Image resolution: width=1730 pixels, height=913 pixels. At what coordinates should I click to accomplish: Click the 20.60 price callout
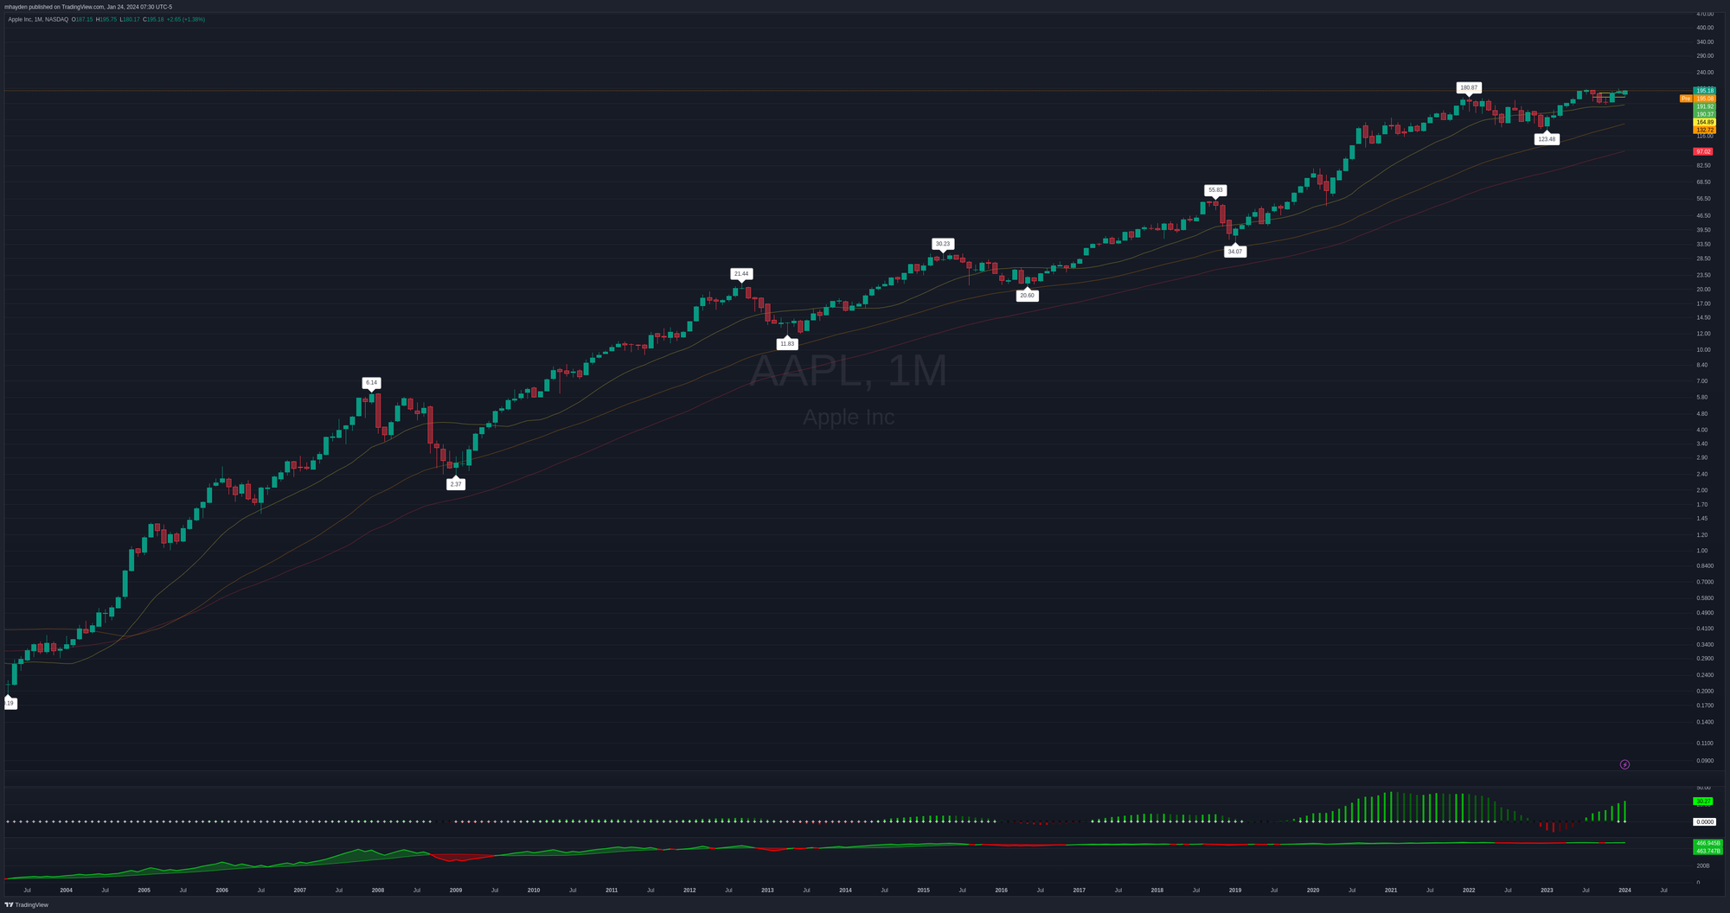(x=1027, y=296)
